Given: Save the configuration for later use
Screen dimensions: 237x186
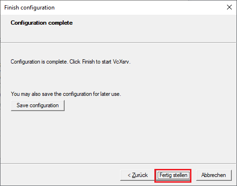Looking at the screenshot, I should coord(38,105).
